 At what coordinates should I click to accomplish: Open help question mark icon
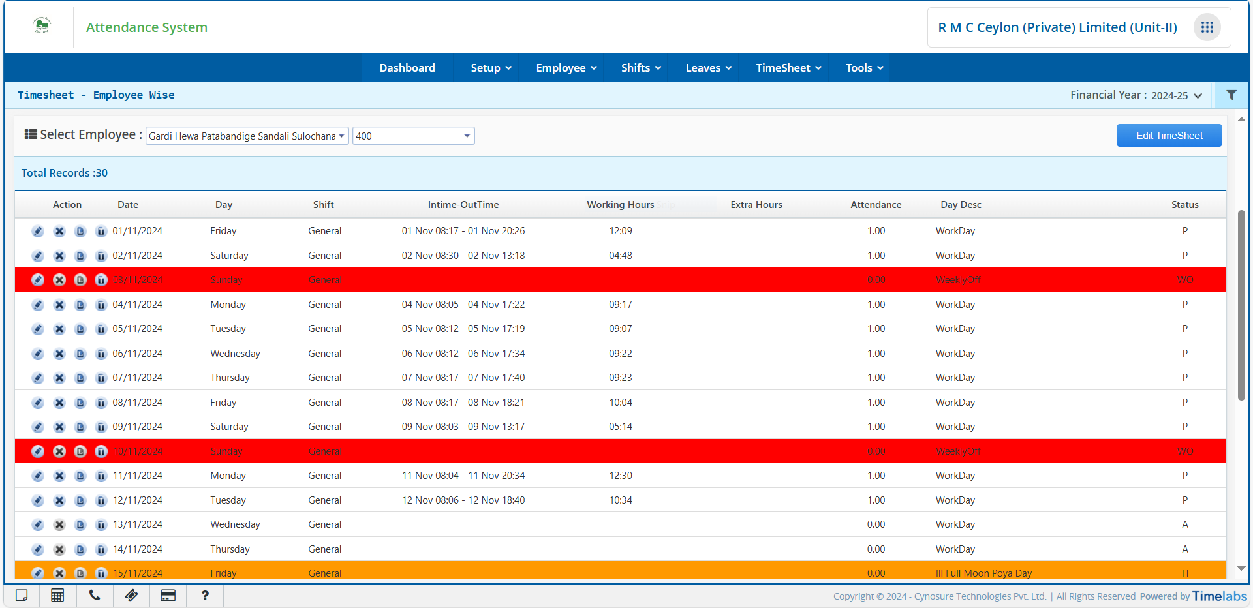(x=205, y=596)
